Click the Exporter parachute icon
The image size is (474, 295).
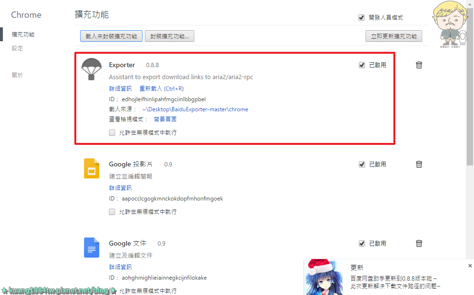click(x=91, y=69)
